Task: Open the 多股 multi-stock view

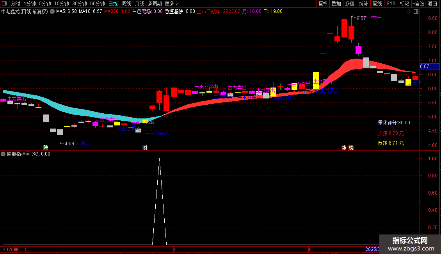Action: 350,4
